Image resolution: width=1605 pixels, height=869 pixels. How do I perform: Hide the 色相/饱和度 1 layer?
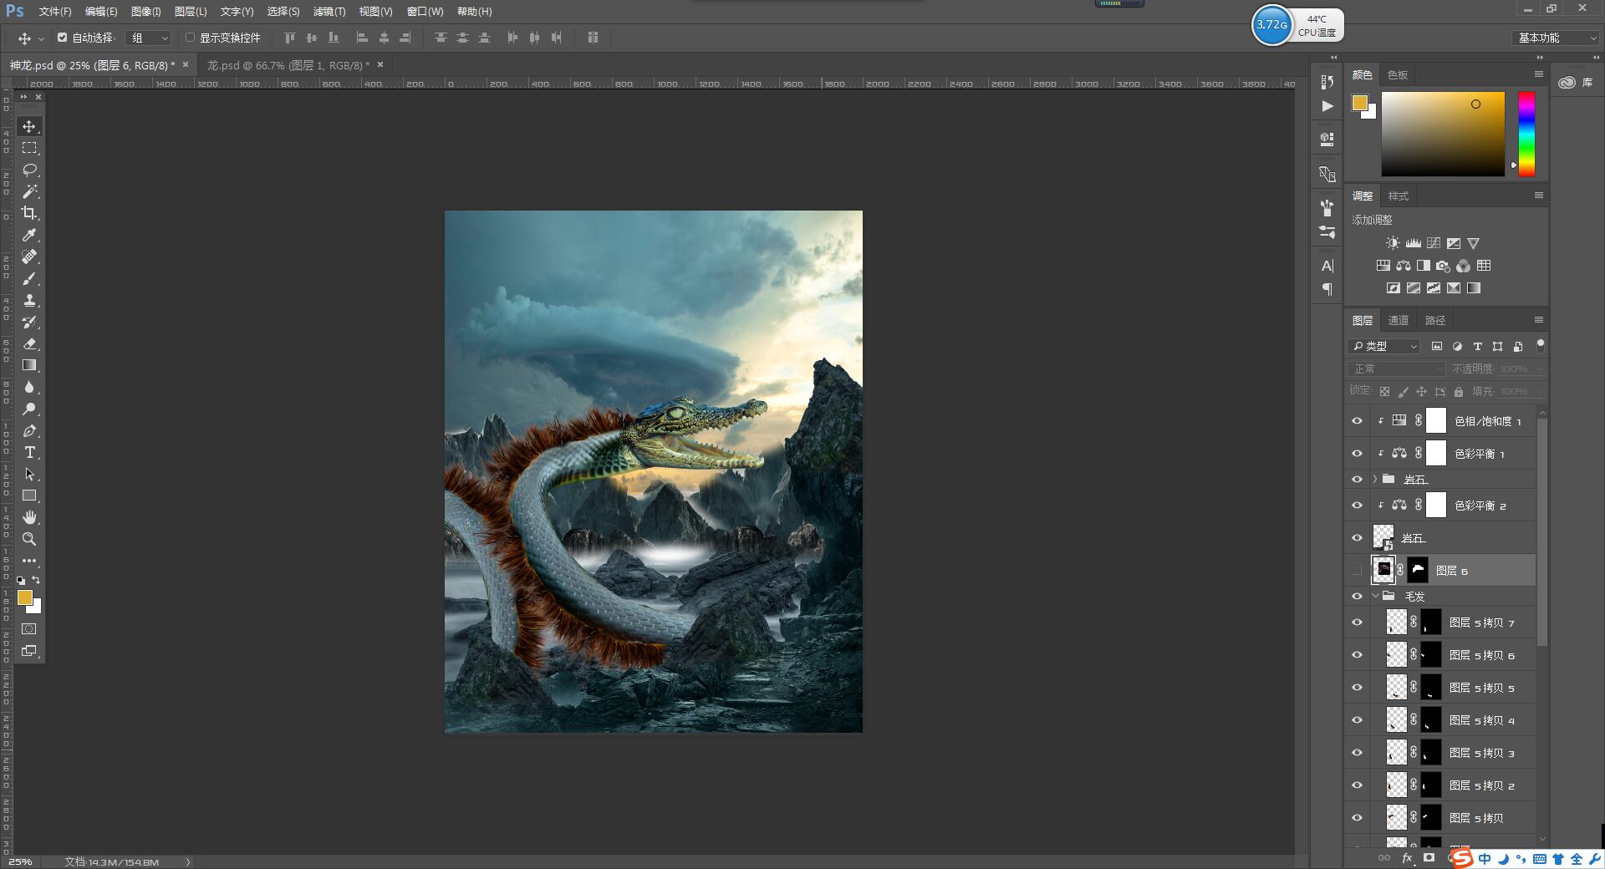click(1357, 421)
